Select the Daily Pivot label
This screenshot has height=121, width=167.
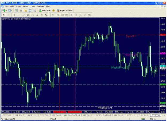click(x=131, y=55)
